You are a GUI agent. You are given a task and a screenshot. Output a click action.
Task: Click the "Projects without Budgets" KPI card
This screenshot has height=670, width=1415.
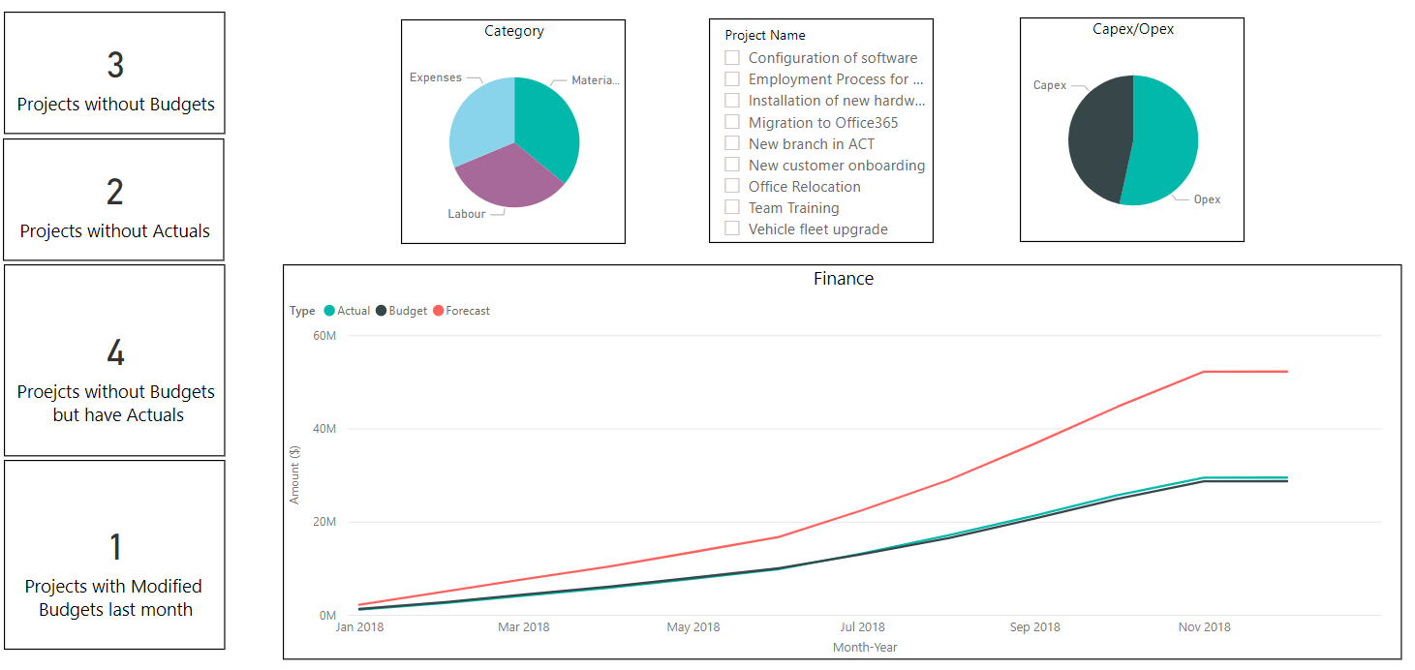coord(114,73)
